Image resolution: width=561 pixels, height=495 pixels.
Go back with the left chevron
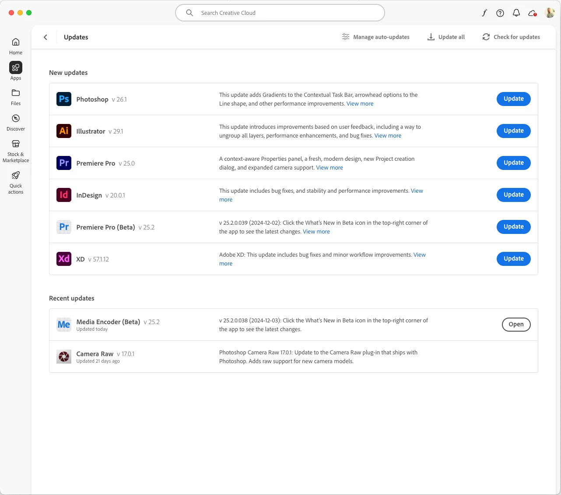[46, 37]
